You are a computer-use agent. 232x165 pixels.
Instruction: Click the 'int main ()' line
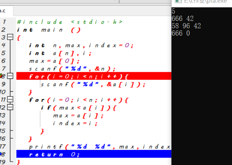[x=49, y=30]
